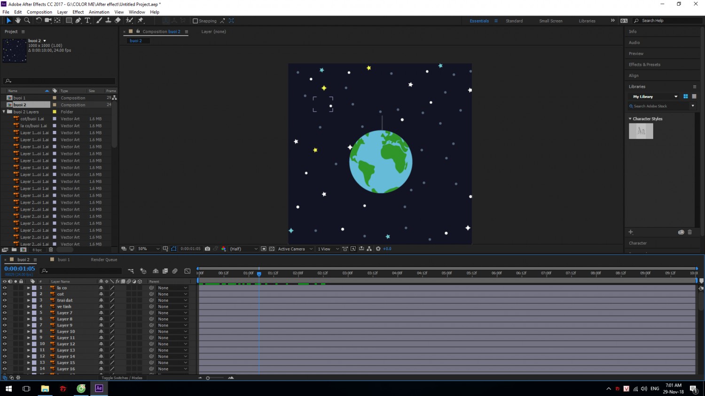Enable the Snapping checkbox

(196, 21)
